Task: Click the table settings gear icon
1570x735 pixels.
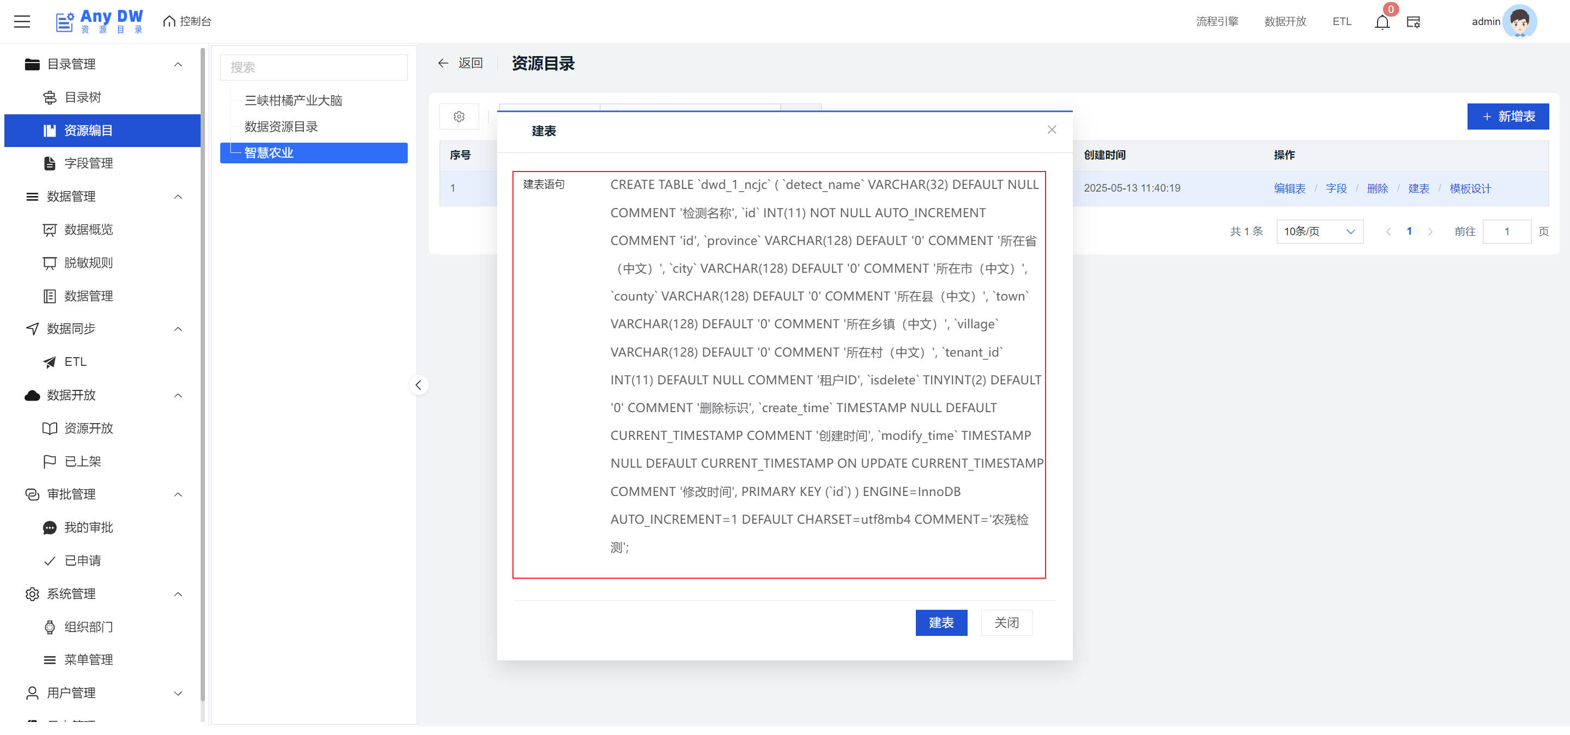Action: coord(459,116)
